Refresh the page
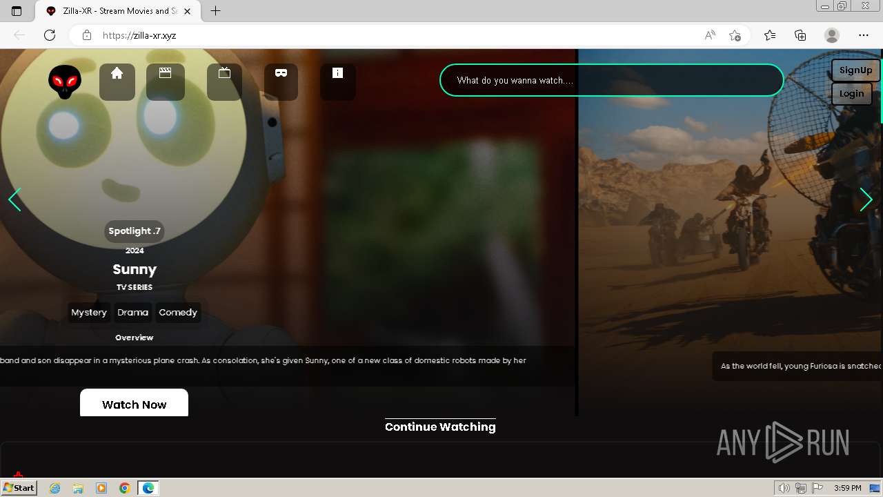Viewport: 883px width, 497px height. click(50, 35)
